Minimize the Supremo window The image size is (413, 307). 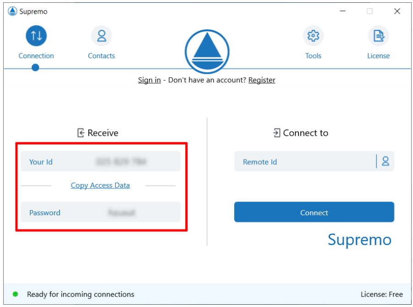(x=343, y=11)
